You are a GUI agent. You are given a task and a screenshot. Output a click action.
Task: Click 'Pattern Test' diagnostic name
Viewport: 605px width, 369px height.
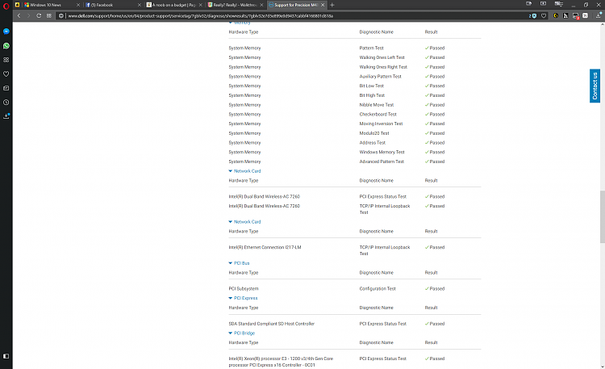pos(372,48)
